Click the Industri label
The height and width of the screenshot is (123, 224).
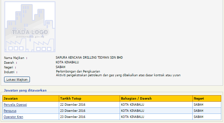pyautogui.click(x=11, y=72)
